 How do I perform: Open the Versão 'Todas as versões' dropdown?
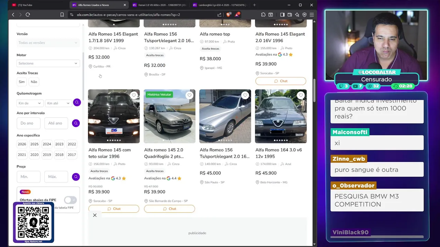pyautogui.click(x=48, y=43)
